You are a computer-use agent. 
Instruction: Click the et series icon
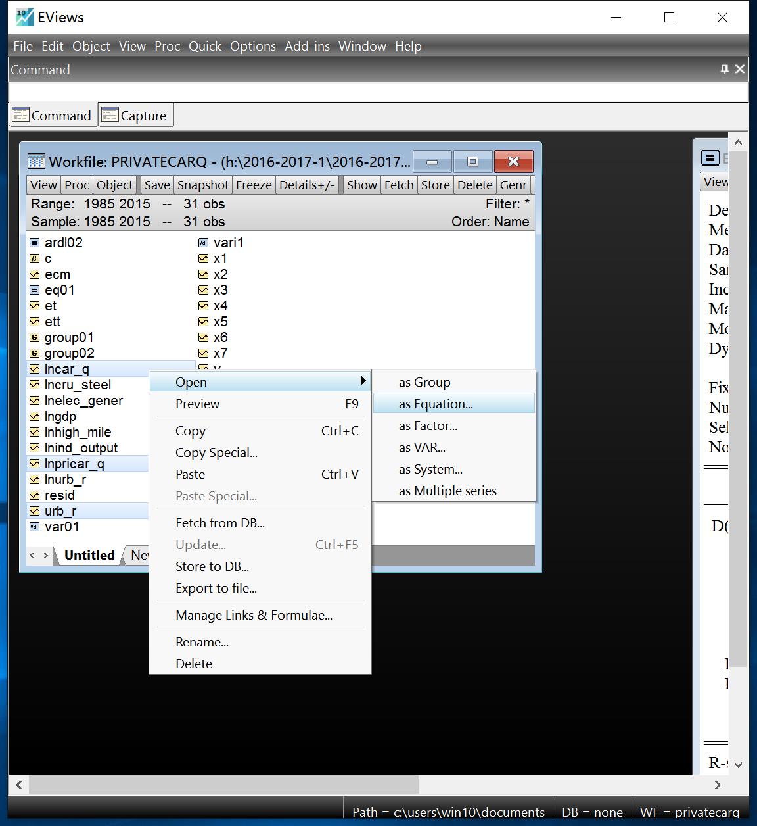tap(35, 306)
